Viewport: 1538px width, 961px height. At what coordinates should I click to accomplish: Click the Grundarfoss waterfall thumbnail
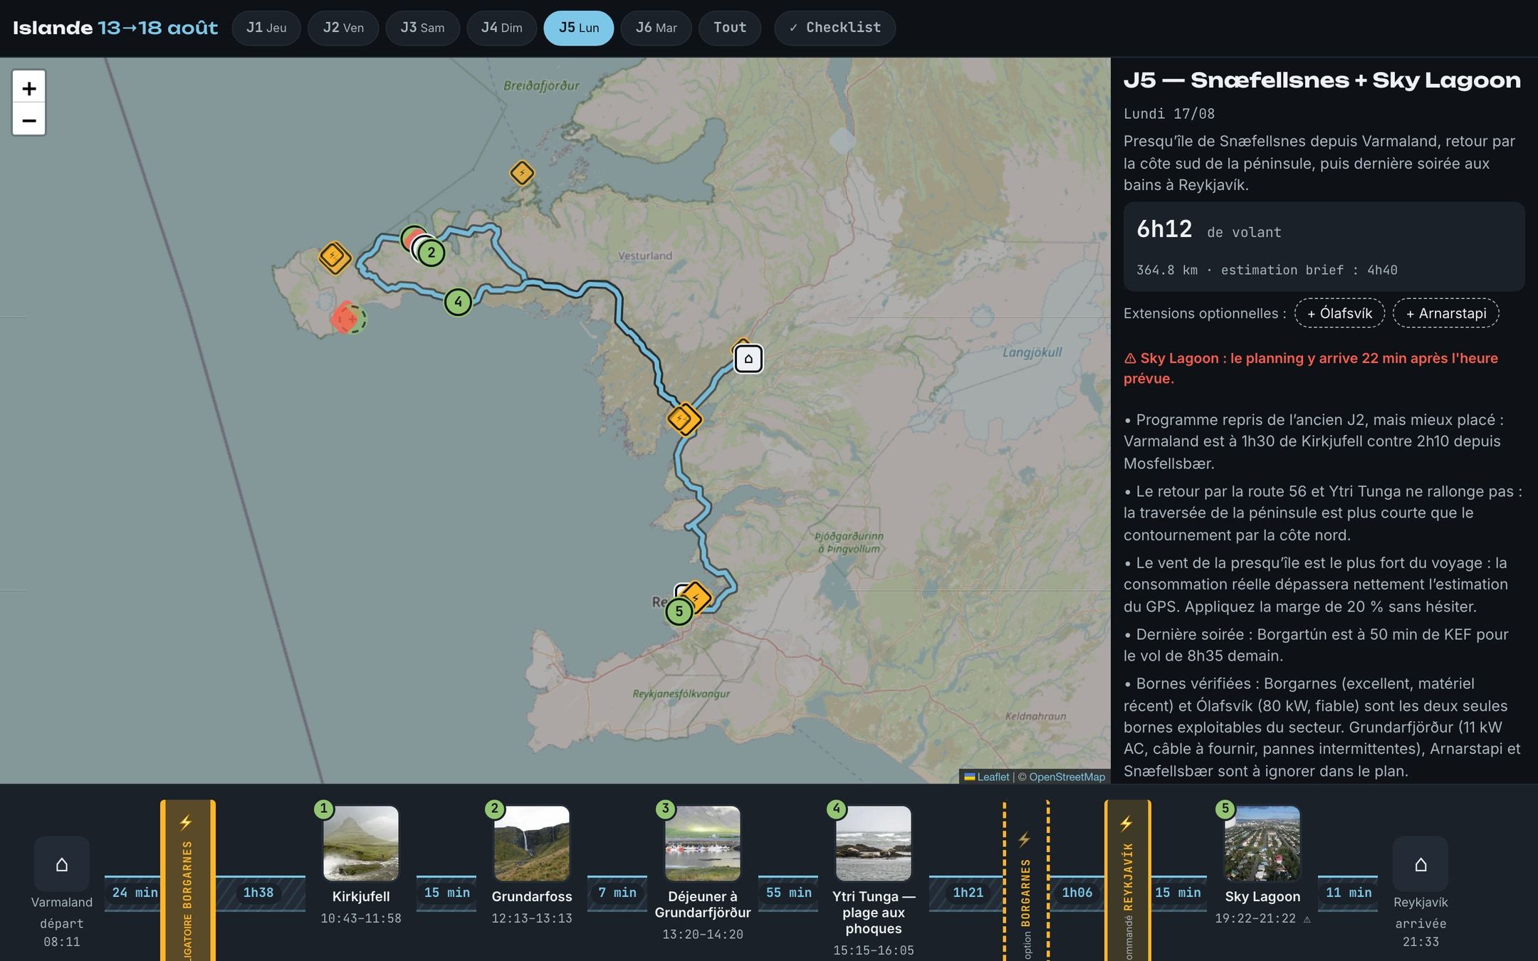(532, 844)
